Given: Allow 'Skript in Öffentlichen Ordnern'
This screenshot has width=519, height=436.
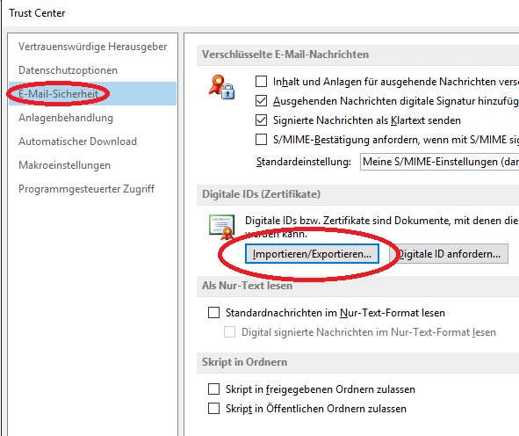Looking at the screenshot, I should point(213,409).
